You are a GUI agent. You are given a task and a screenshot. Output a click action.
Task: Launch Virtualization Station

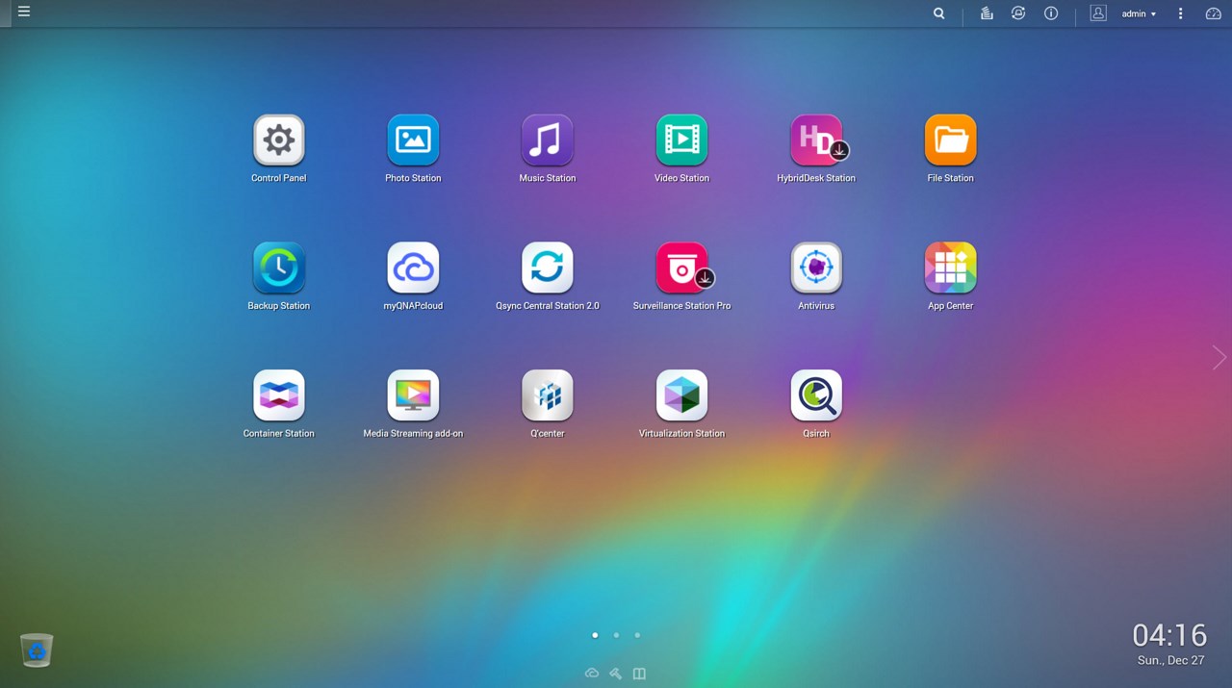(681, 395)
